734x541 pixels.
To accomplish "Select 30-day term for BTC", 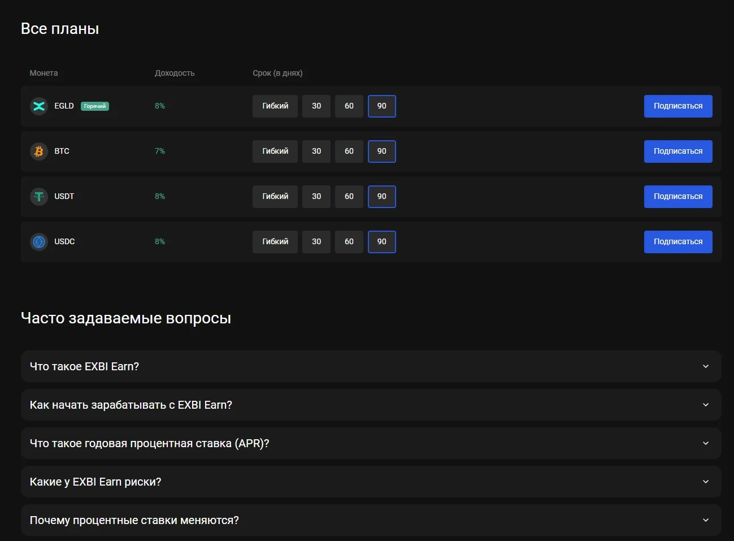I will pos(316,152).
